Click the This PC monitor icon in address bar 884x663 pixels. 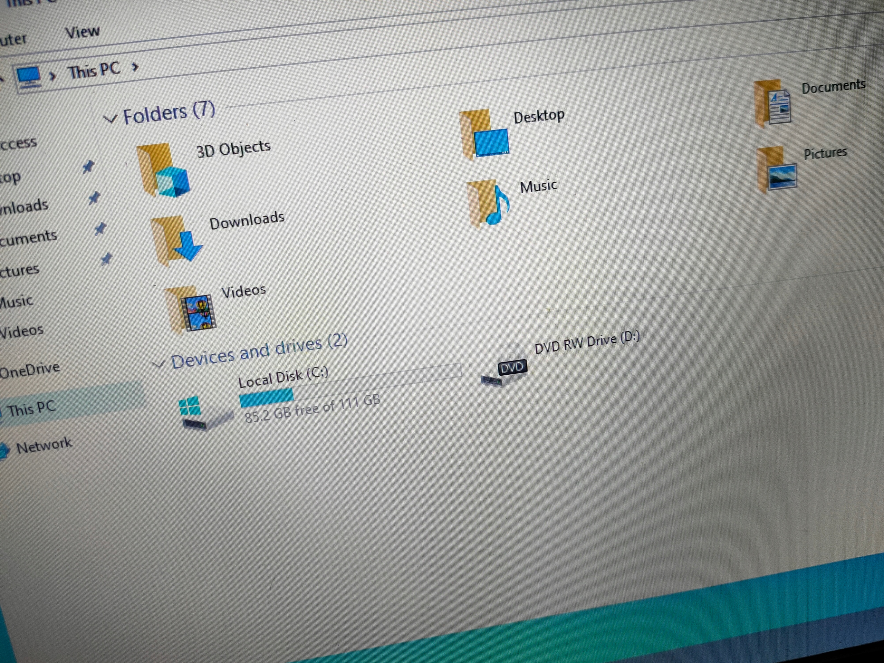pyautogui.click(x=28, y=77)
